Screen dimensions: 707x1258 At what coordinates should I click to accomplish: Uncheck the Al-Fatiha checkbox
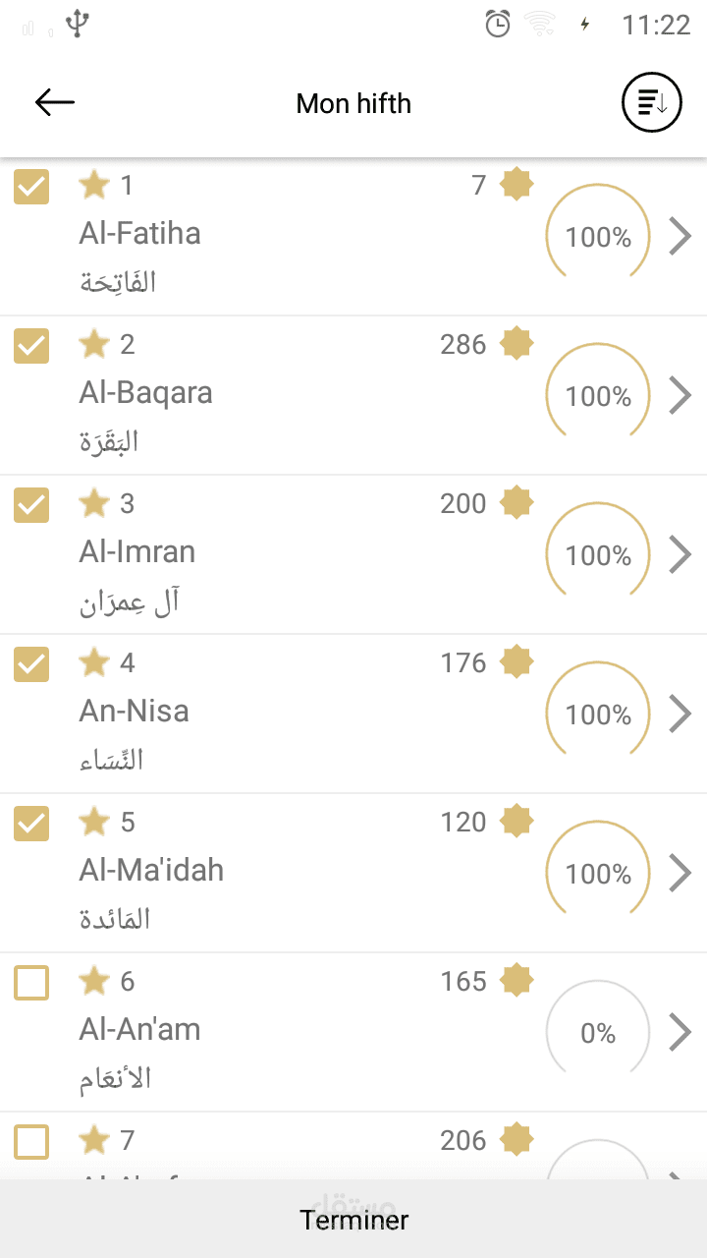tap(31, 186)
